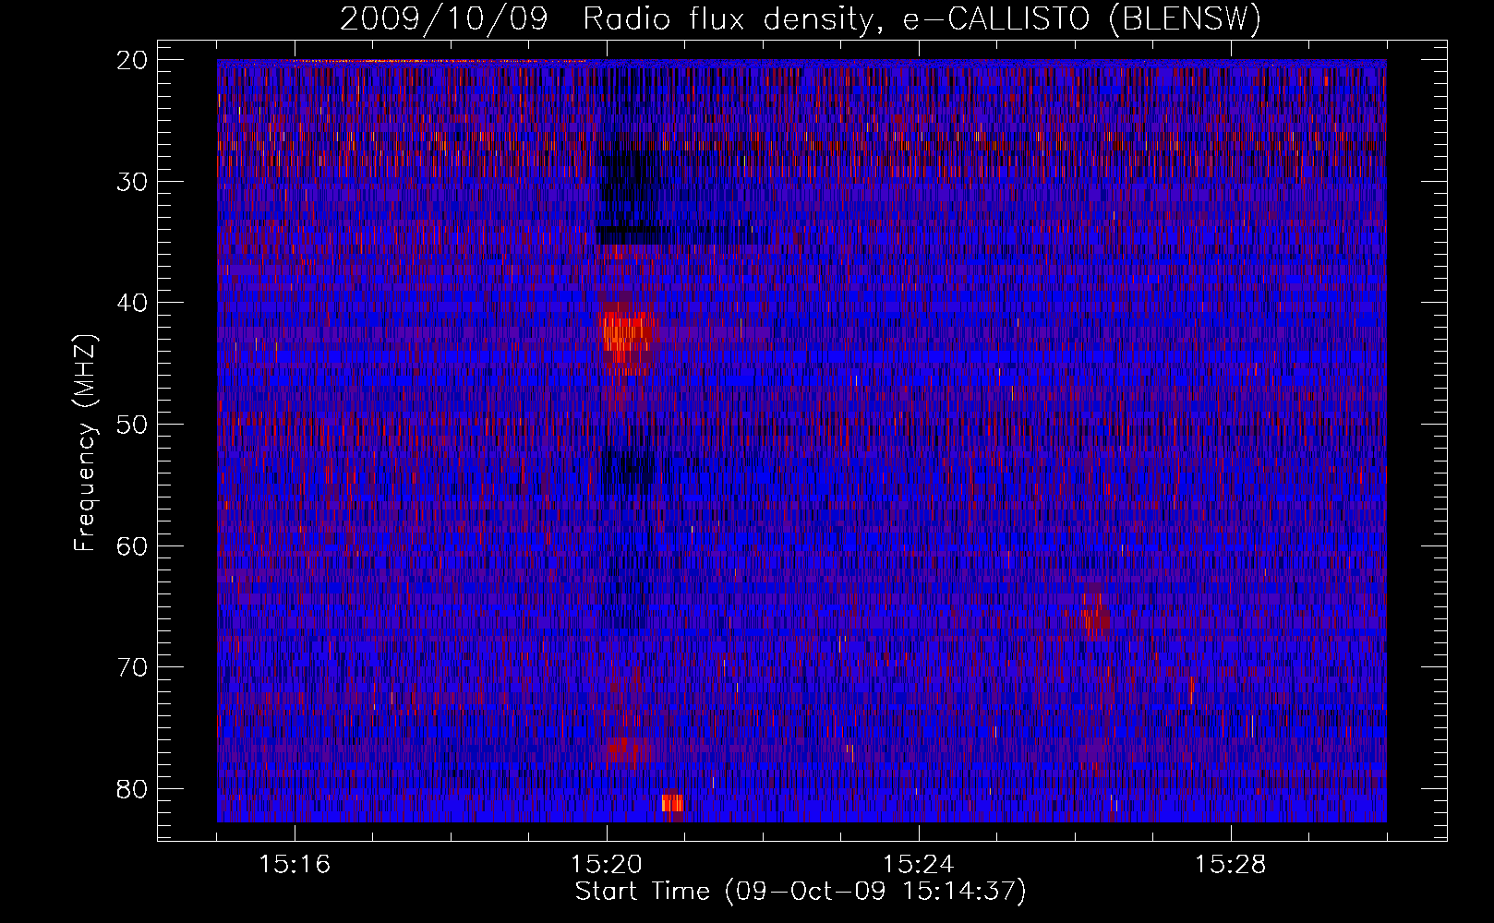
Task: Click the plot title mentioning e-CALLISTO (BLENSW)
Action: [801, 18]
